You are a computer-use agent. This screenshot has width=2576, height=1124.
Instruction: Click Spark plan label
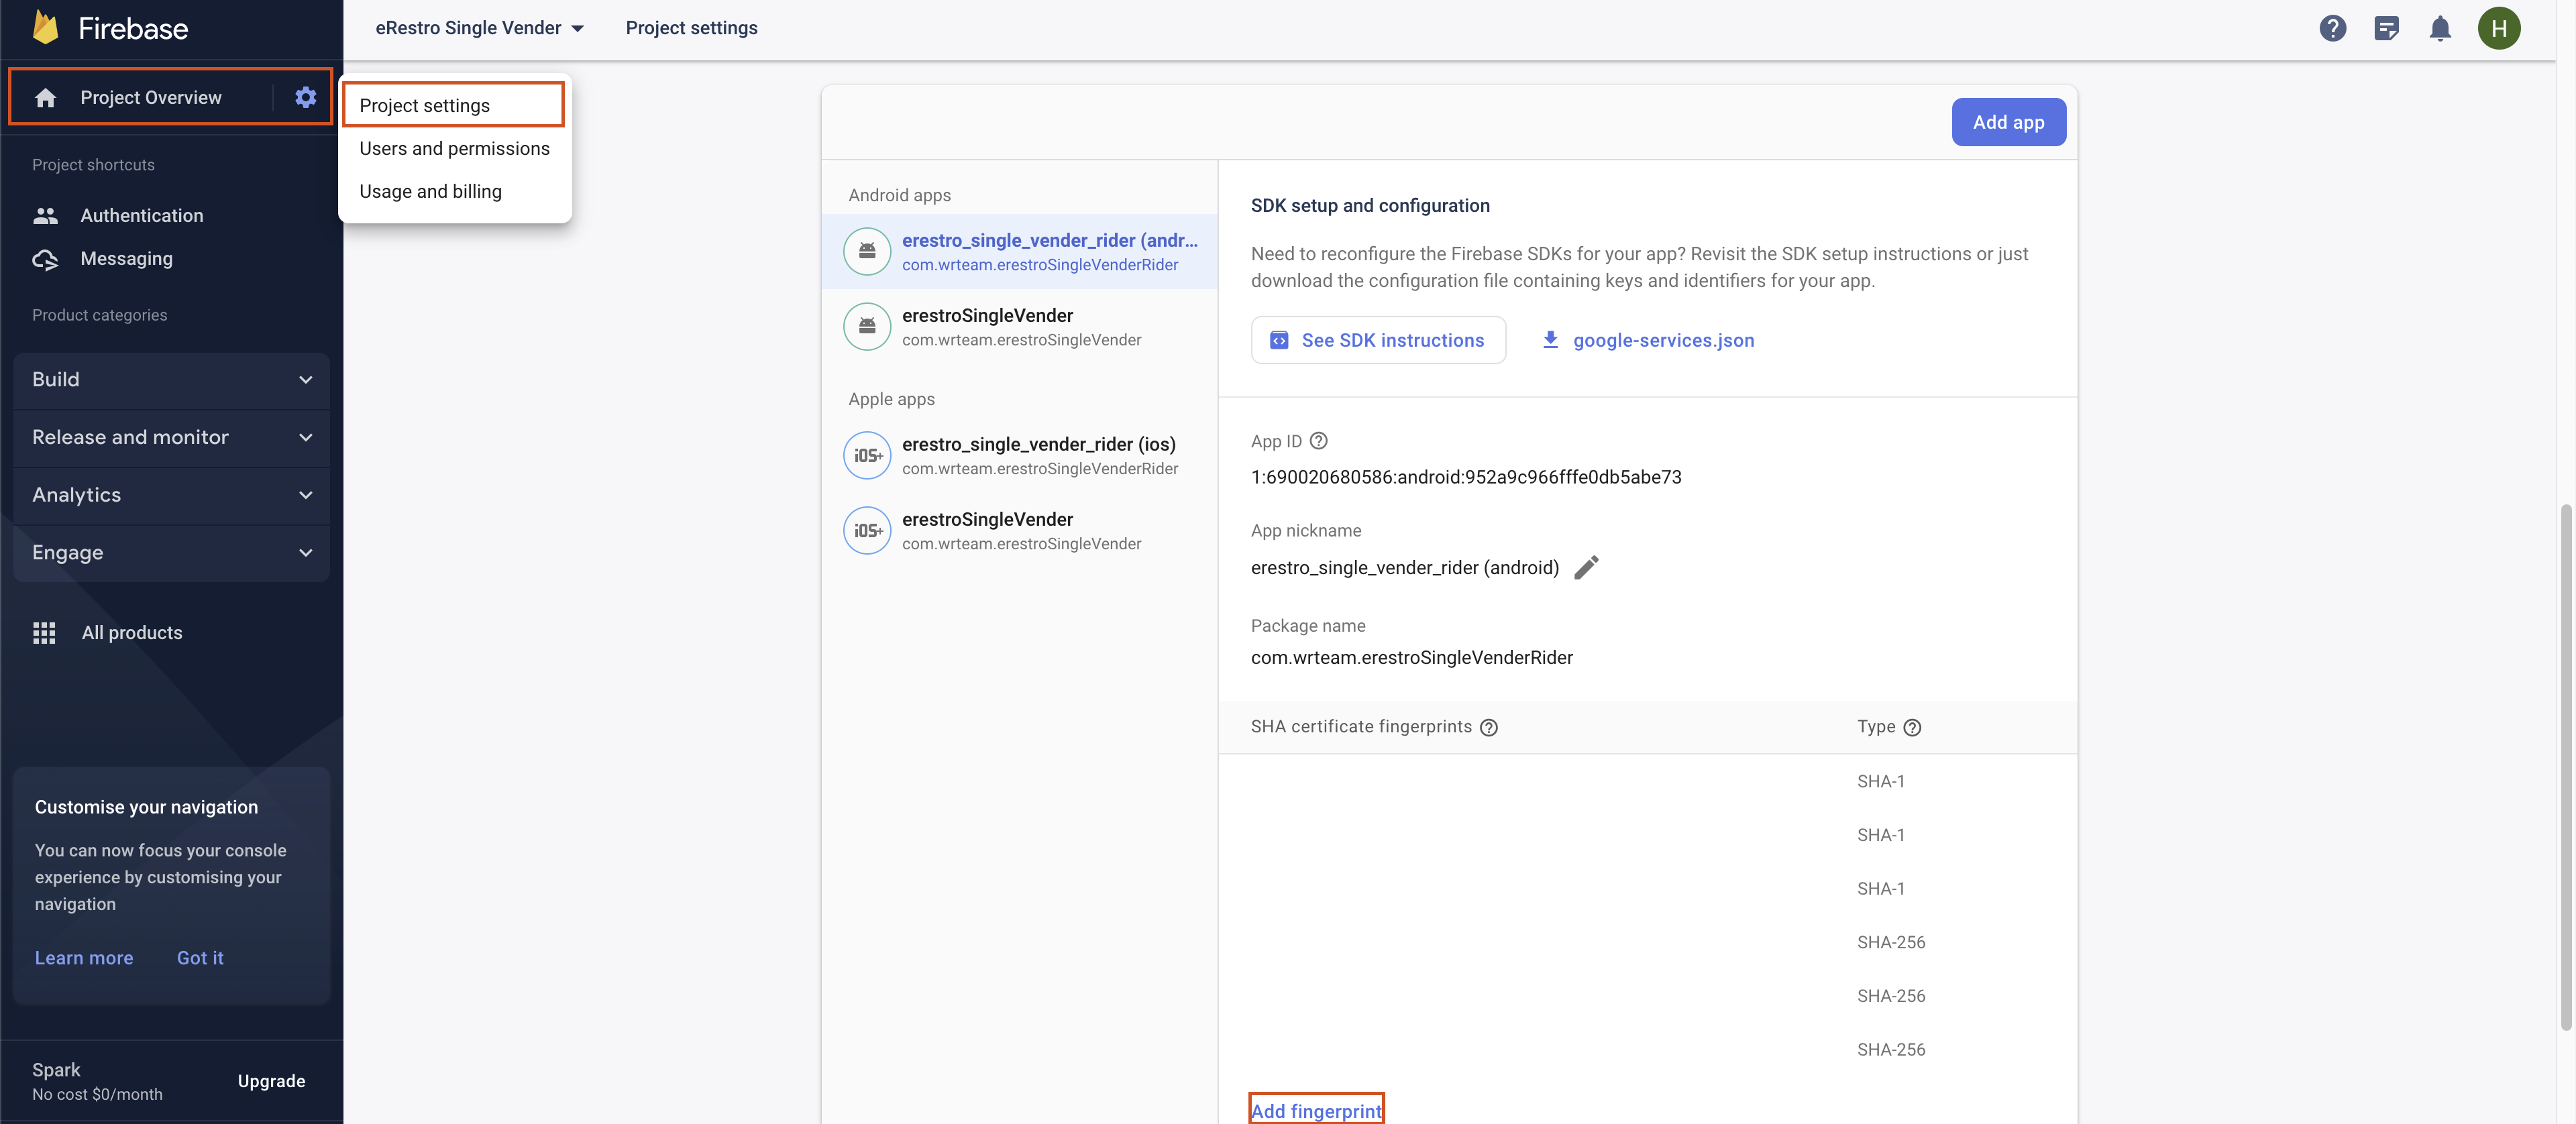click(56, 1069)
